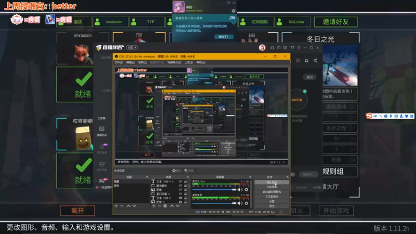This screenshot has width=416, height=234.
Task: Pop out the 混音器 dock panel icon
Action: click(x=250, y=177)
